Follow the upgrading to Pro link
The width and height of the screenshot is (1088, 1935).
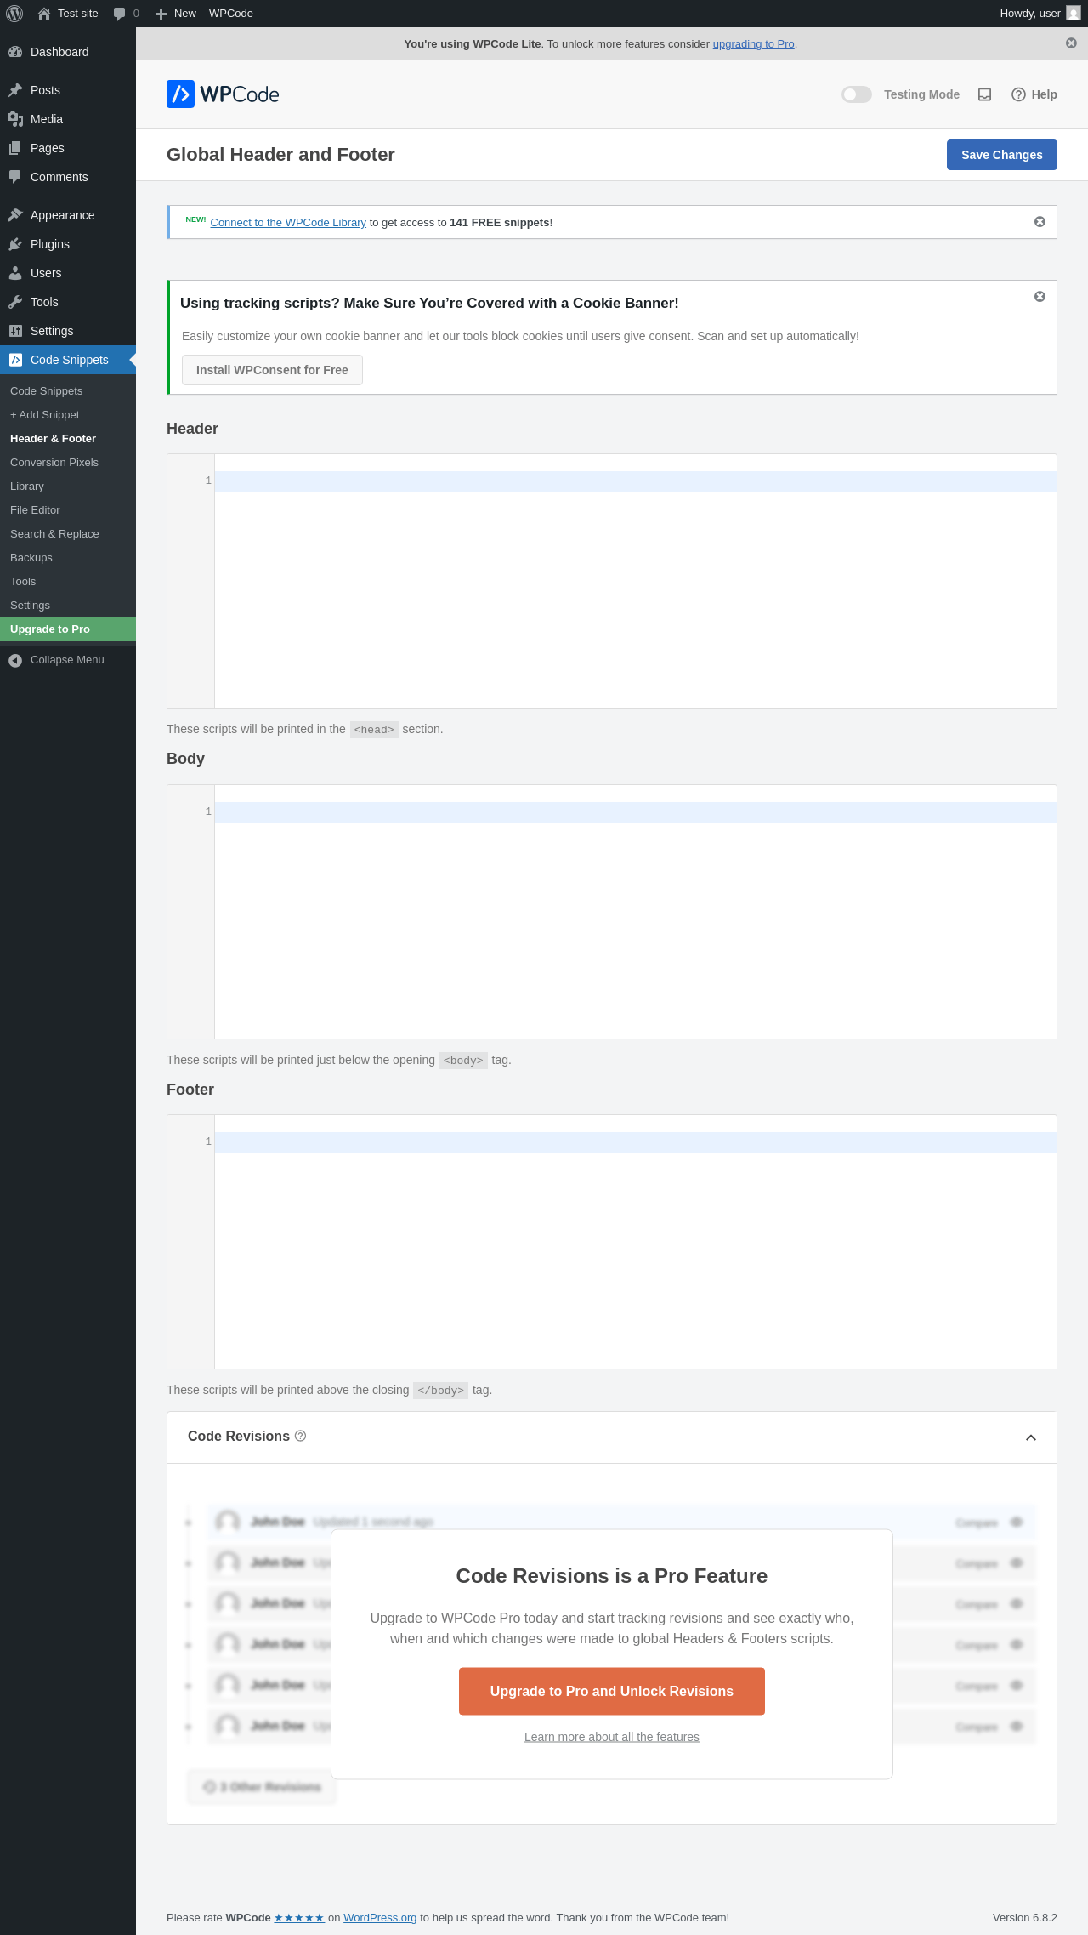pos(753,44)
